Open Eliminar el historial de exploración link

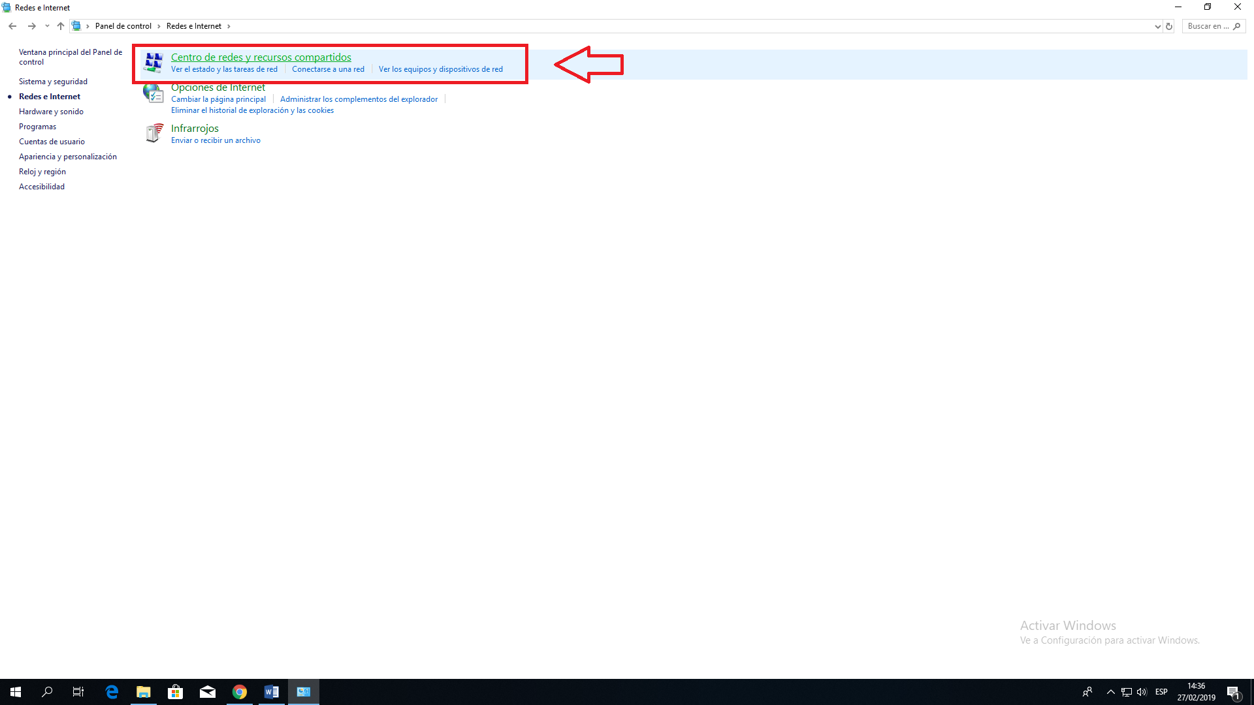(x=252, y=110)
